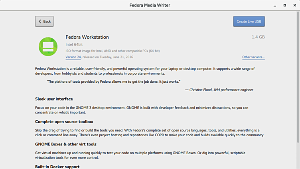Click the green Fedora Workstation icon
This screenshot has width=300, height=169.
pyautogui.click(x=48, y=46)
